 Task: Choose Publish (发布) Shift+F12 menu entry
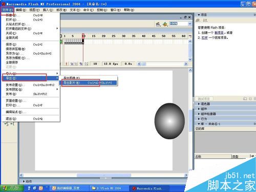click(x=30, y=94)
